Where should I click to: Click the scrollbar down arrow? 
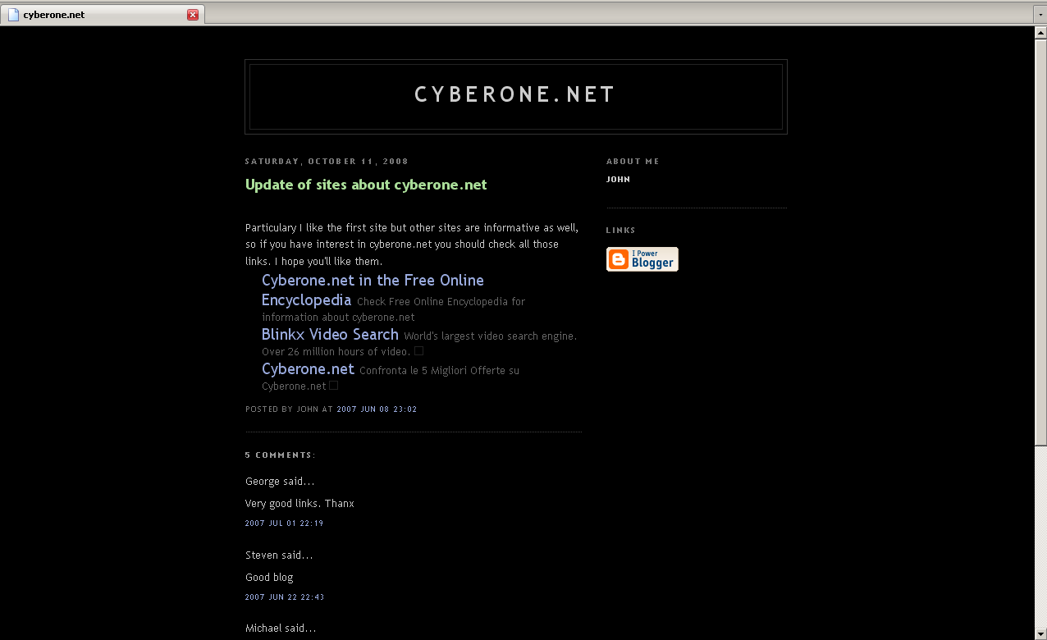coord(1040,633)
